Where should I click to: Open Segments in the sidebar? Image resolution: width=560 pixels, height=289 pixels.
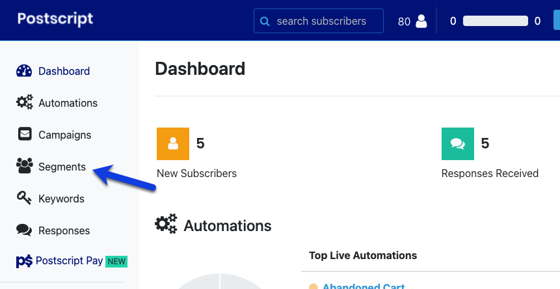point(62,167)
